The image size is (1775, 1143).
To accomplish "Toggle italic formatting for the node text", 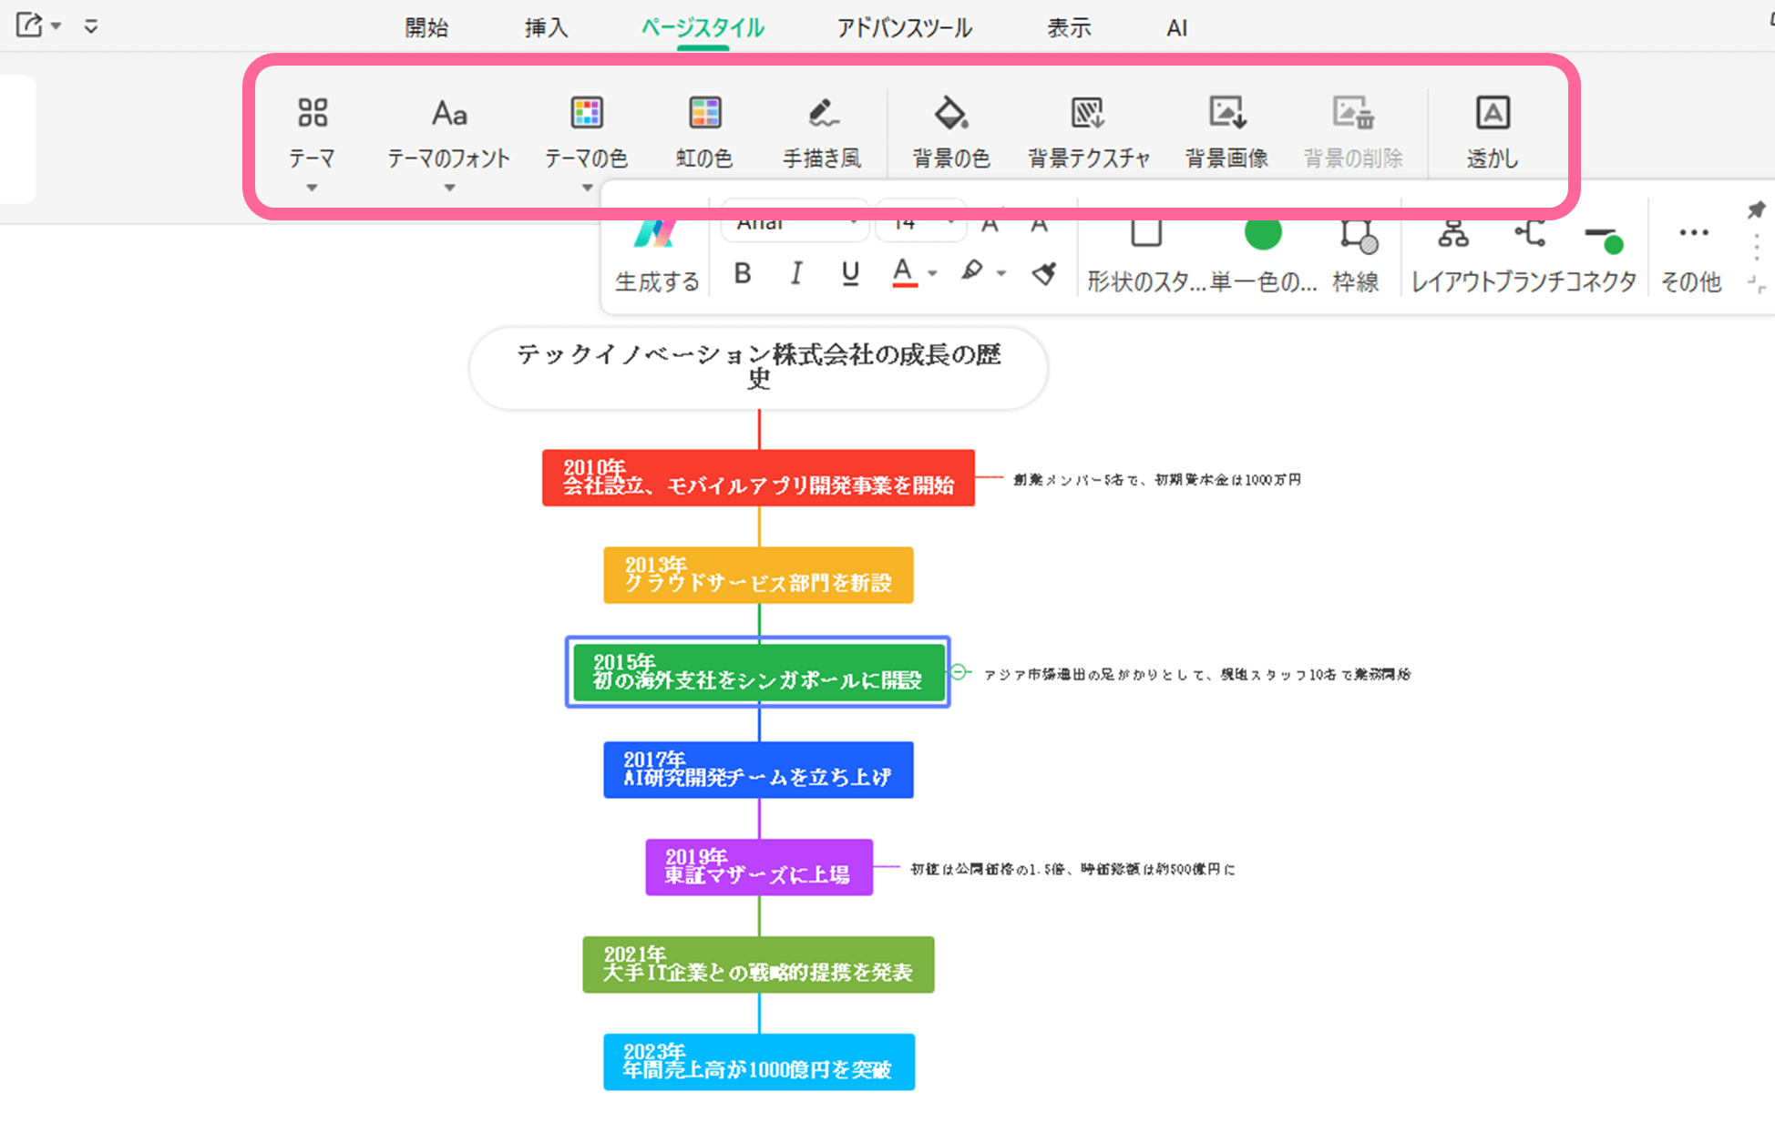I will click(795, 273).
